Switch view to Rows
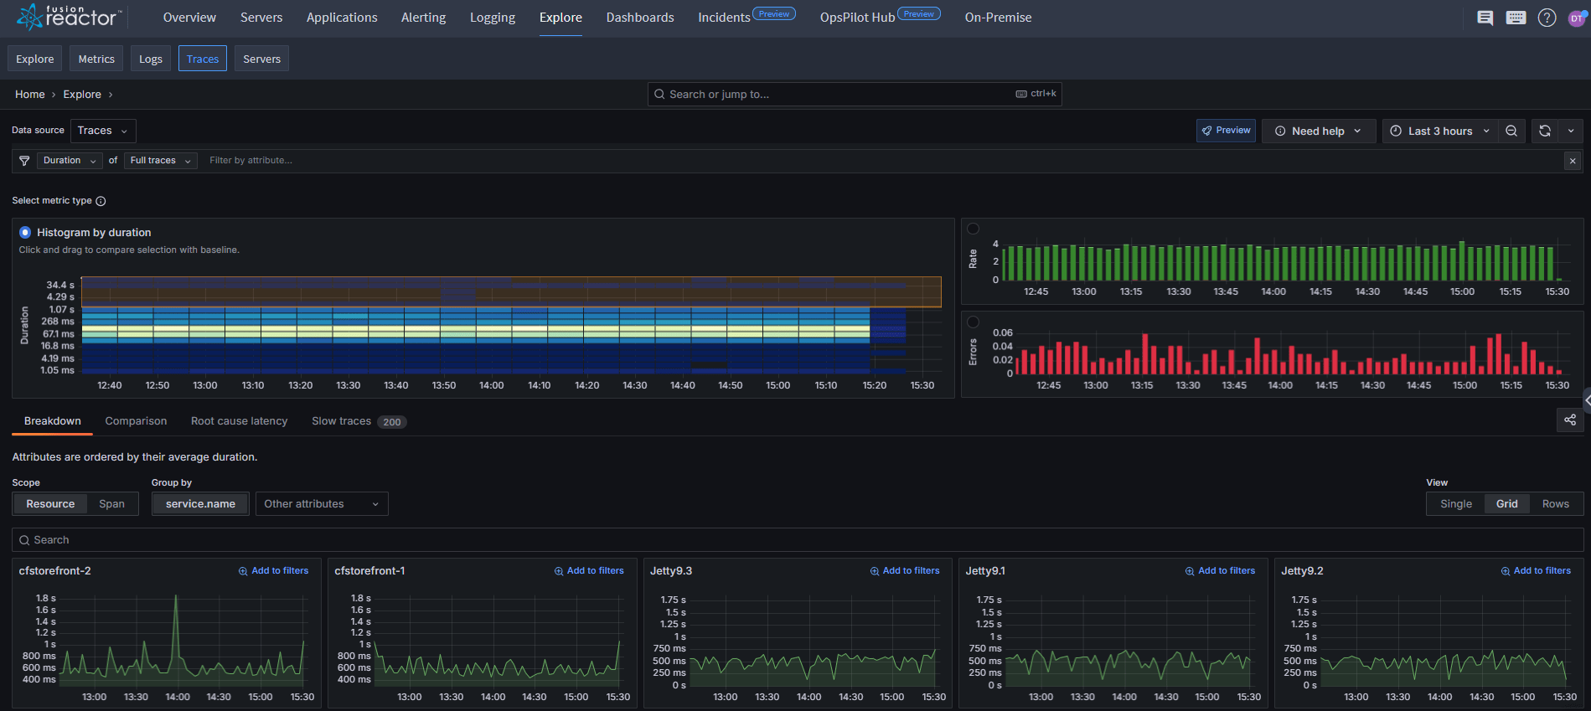1591x711 pixels. [1555, 504]
